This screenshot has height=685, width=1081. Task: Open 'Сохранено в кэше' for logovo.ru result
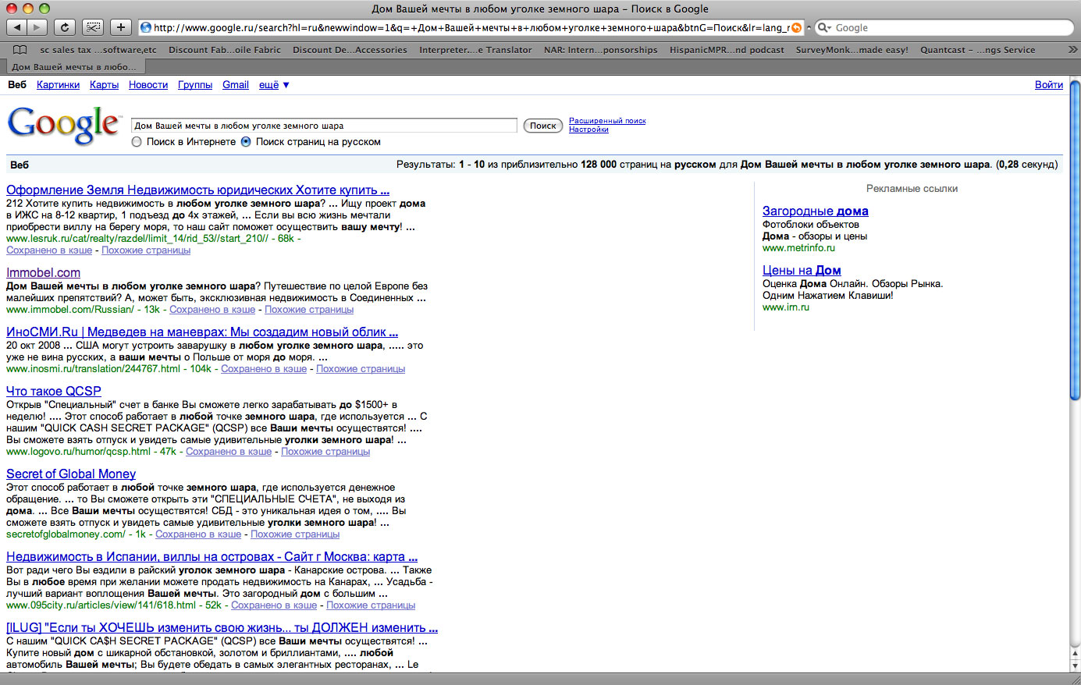(229, 452)
